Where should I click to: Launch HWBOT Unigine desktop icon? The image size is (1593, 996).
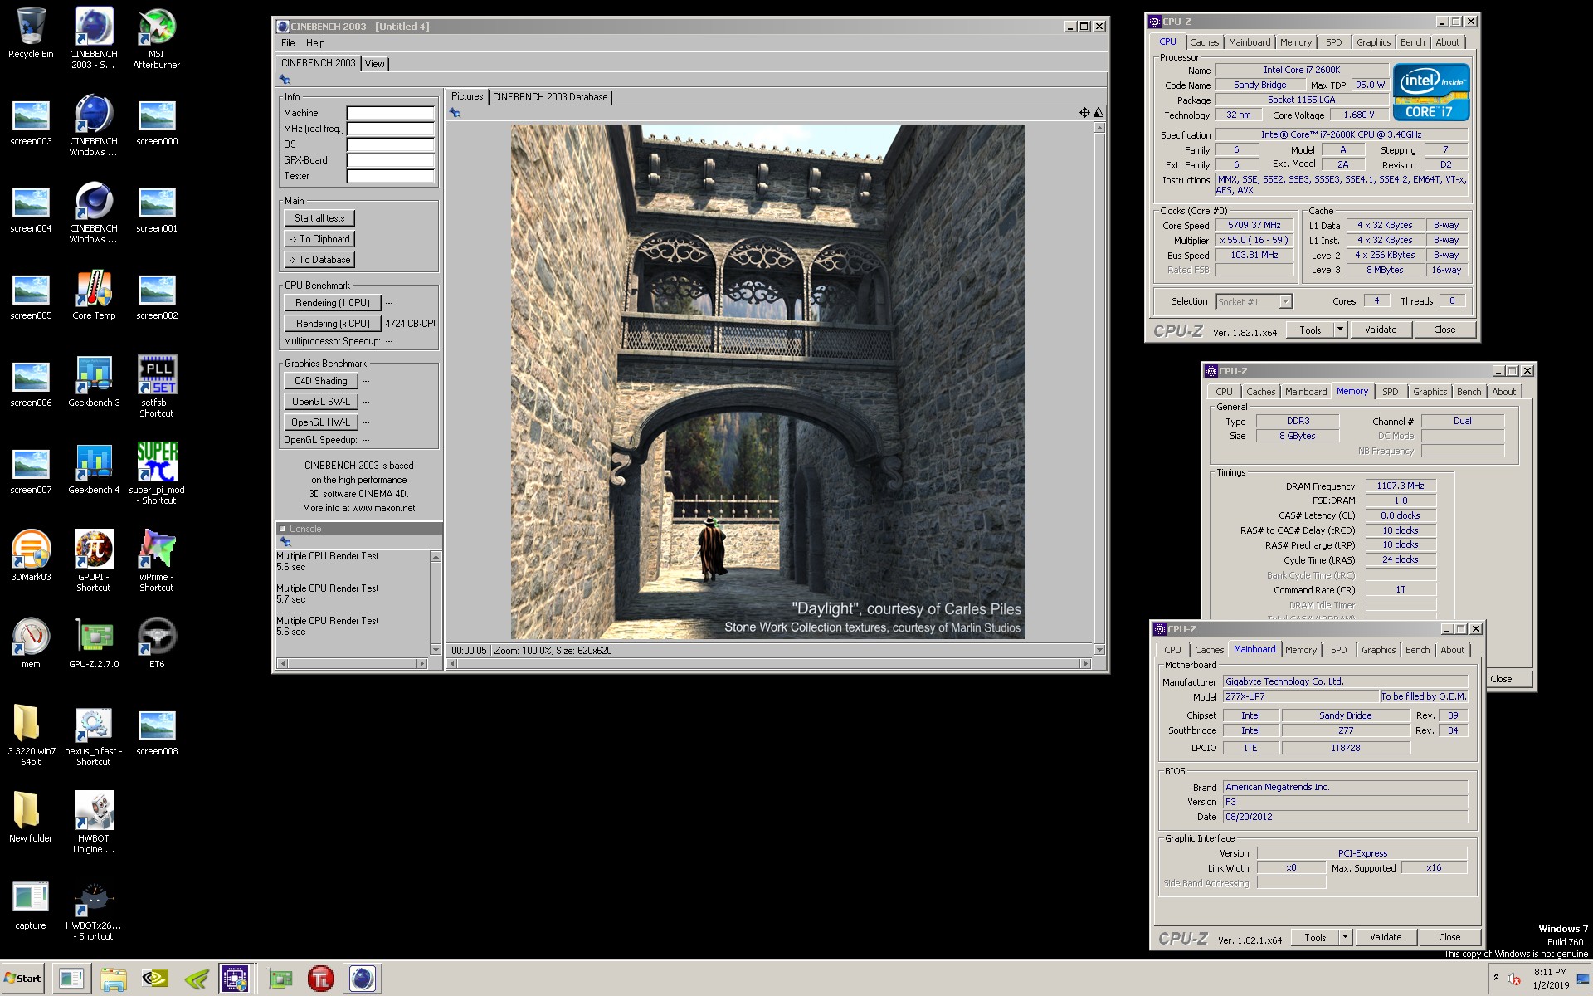[94, 823]
